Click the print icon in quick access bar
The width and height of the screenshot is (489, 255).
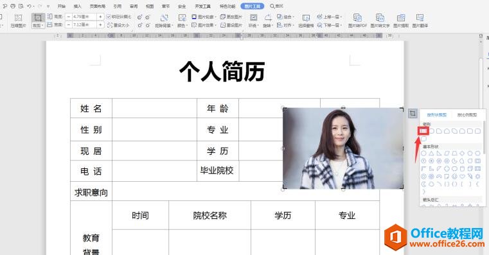(13, 6)
